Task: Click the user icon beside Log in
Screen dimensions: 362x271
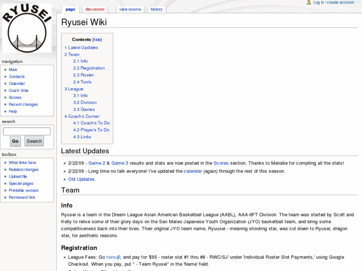Action: pyautogui.click(x=309, y=2)
